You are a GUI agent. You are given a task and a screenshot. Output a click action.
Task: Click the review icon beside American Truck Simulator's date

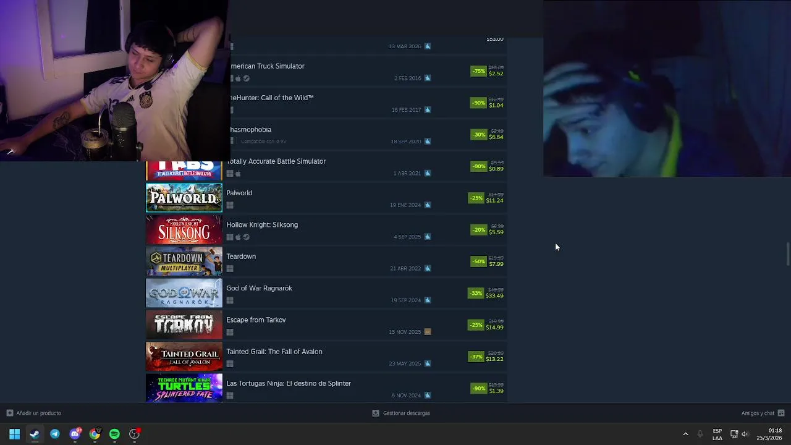coord(428,78)
